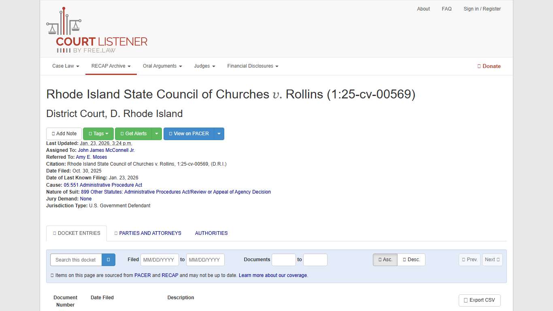Toggle the Docket Entries view

[x=77, y=233]
